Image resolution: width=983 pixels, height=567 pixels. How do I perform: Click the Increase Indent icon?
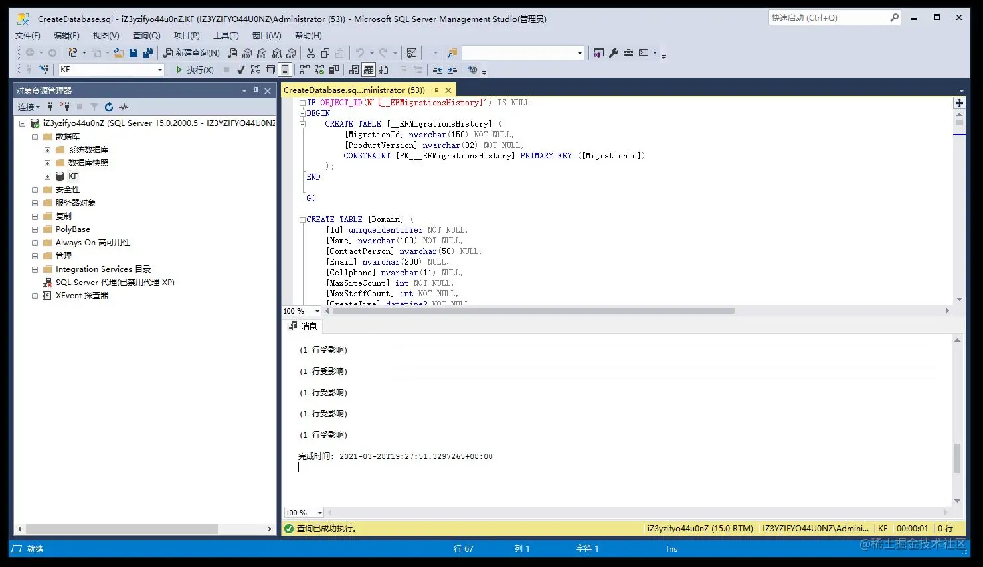[x=452, y=70]
